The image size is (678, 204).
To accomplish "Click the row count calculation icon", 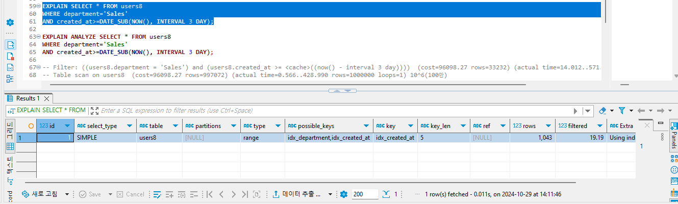I will click(257, 194).
